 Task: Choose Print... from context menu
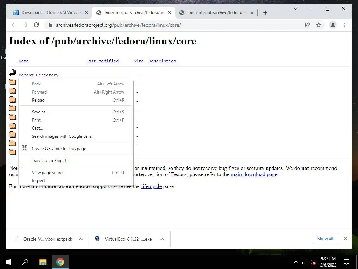tap(76, 120)
